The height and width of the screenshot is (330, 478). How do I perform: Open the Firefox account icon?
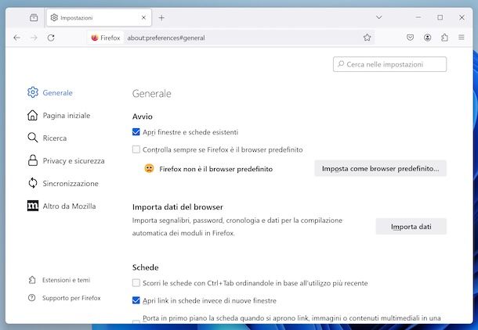pyautogui.click(x=427, y=38)
